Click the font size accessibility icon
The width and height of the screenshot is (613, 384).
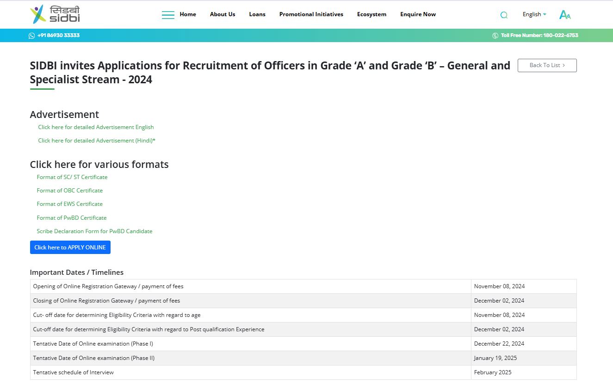pyautogui.click(x=564, y=14)
